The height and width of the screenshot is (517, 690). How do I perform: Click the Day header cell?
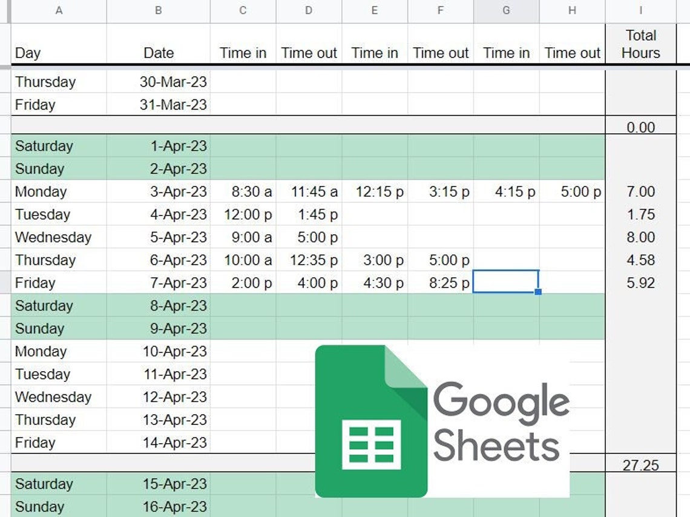click(59, 44)
